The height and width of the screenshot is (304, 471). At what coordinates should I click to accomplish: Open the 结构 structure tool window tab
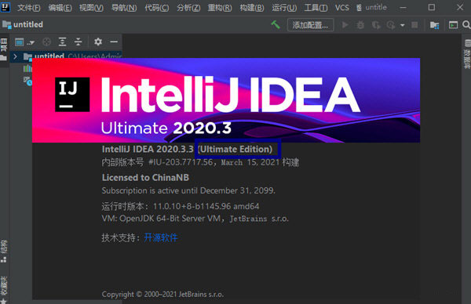[x=4, y=252]
